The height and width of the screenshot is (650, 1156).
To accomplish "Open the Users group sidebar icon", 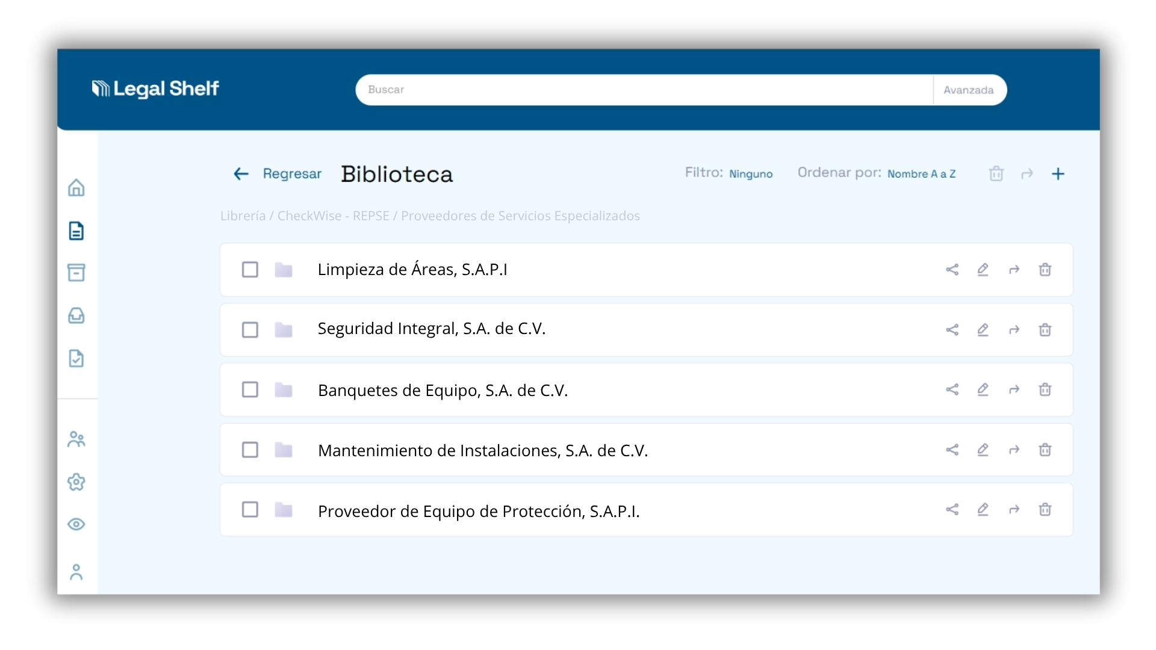I will coord(76,439).
